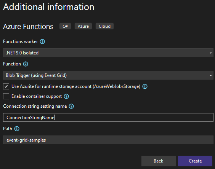Click the Path field with event-grid-samples
The width and height of the screenshot is (215, 169).
tap(108, 140)
